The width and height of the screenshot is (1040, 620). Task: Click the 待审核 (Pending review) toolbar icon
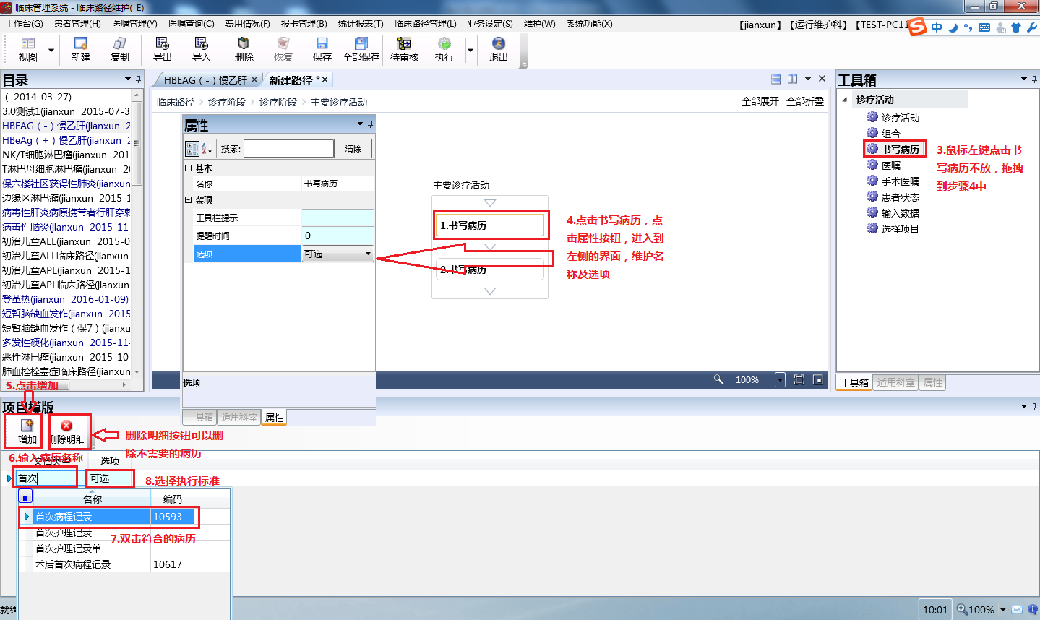(x=405, y=50)
